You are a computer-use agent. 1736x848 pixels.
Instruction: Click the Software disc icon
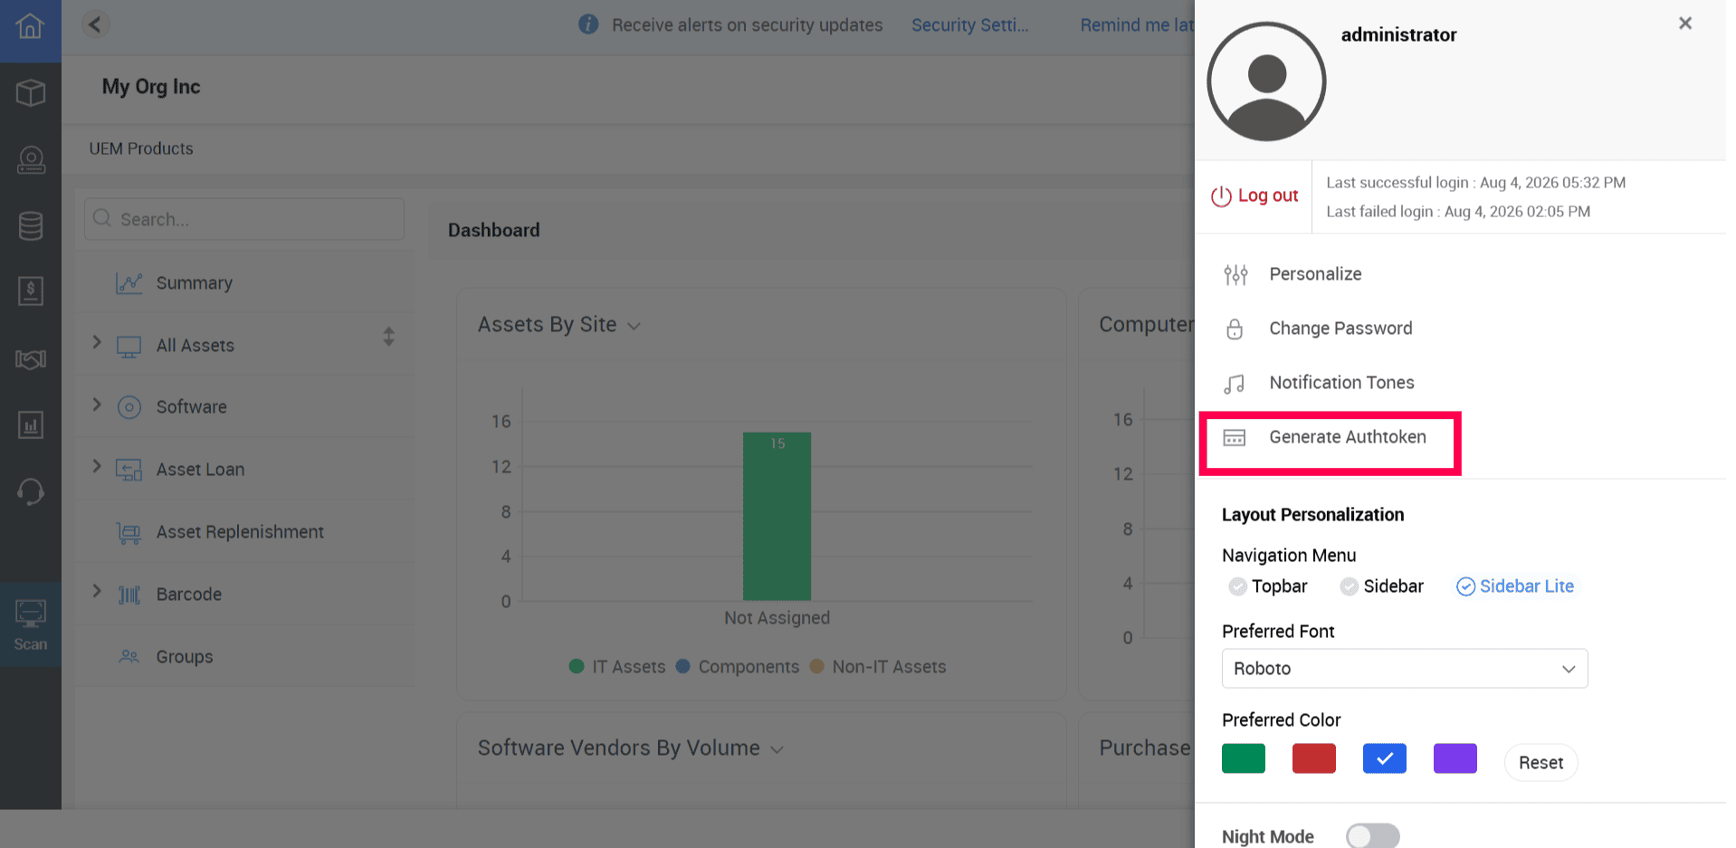point(129,407)
